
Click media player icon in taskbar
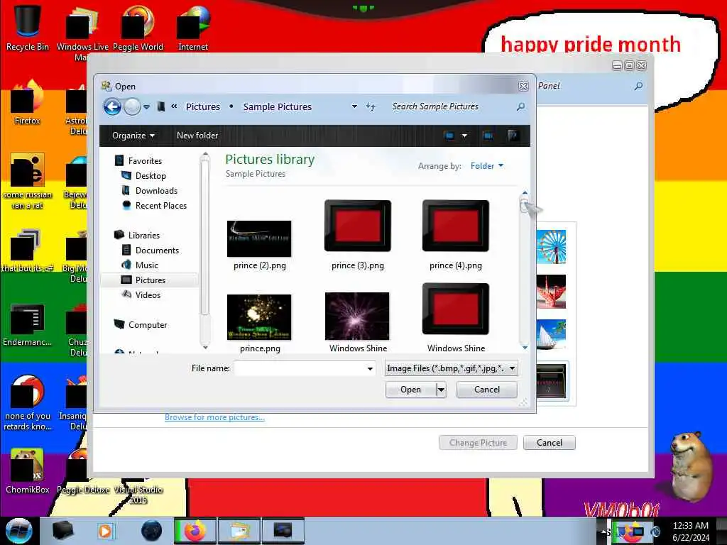click(x=106, y=531)
